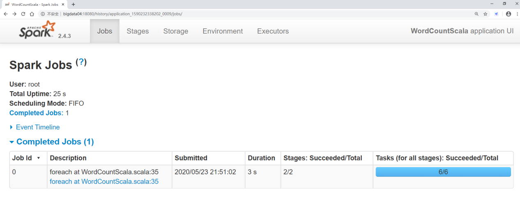The image size is (520, 198).
Task: Open the browser profile avatar icon
Action: pos(509,14)
